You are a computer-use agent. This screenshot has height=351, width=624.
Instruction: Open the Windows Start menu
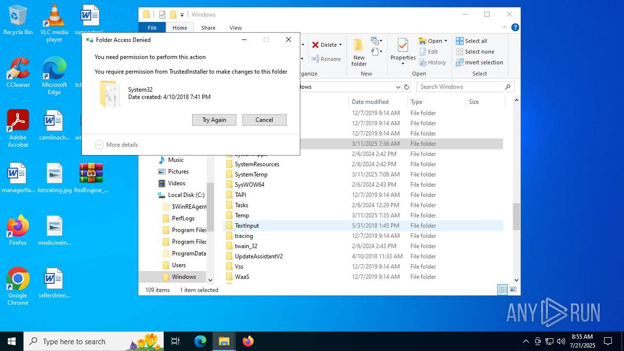(12, 341)
